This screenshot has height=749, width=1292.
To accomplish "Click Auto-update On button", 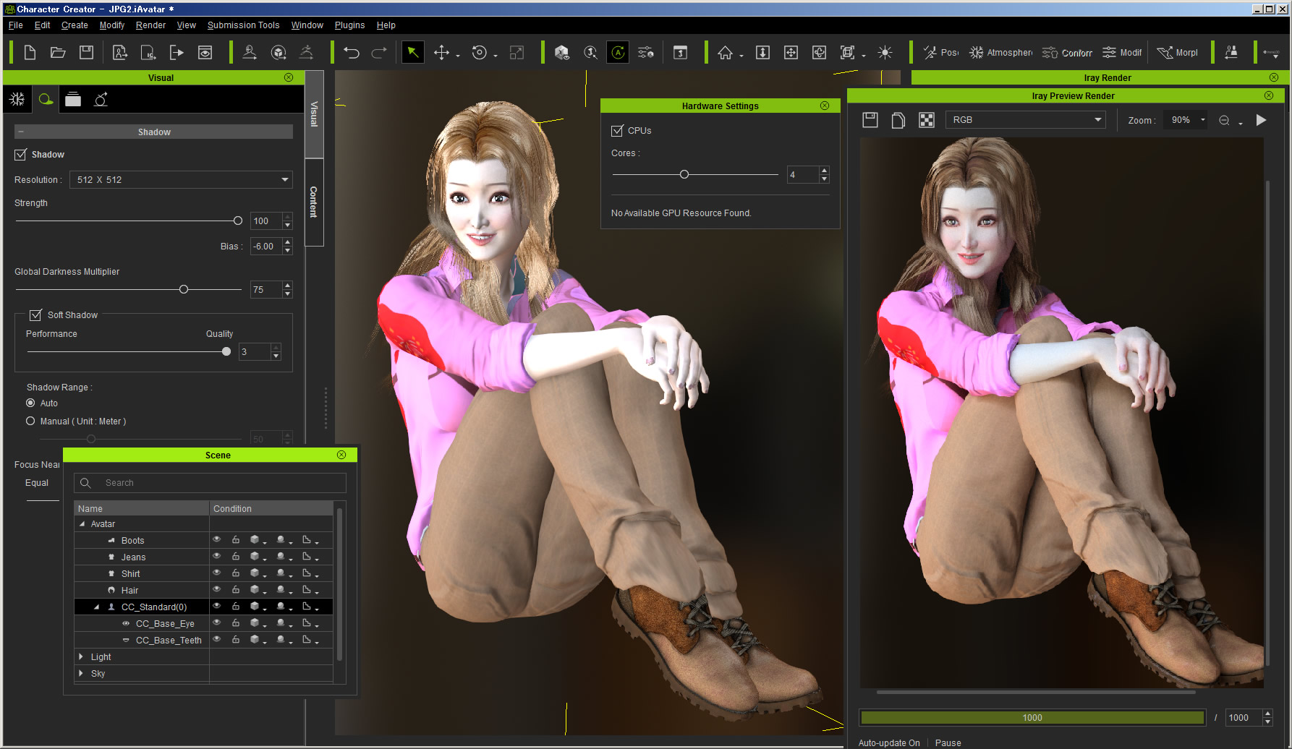I will coord(889,743).
